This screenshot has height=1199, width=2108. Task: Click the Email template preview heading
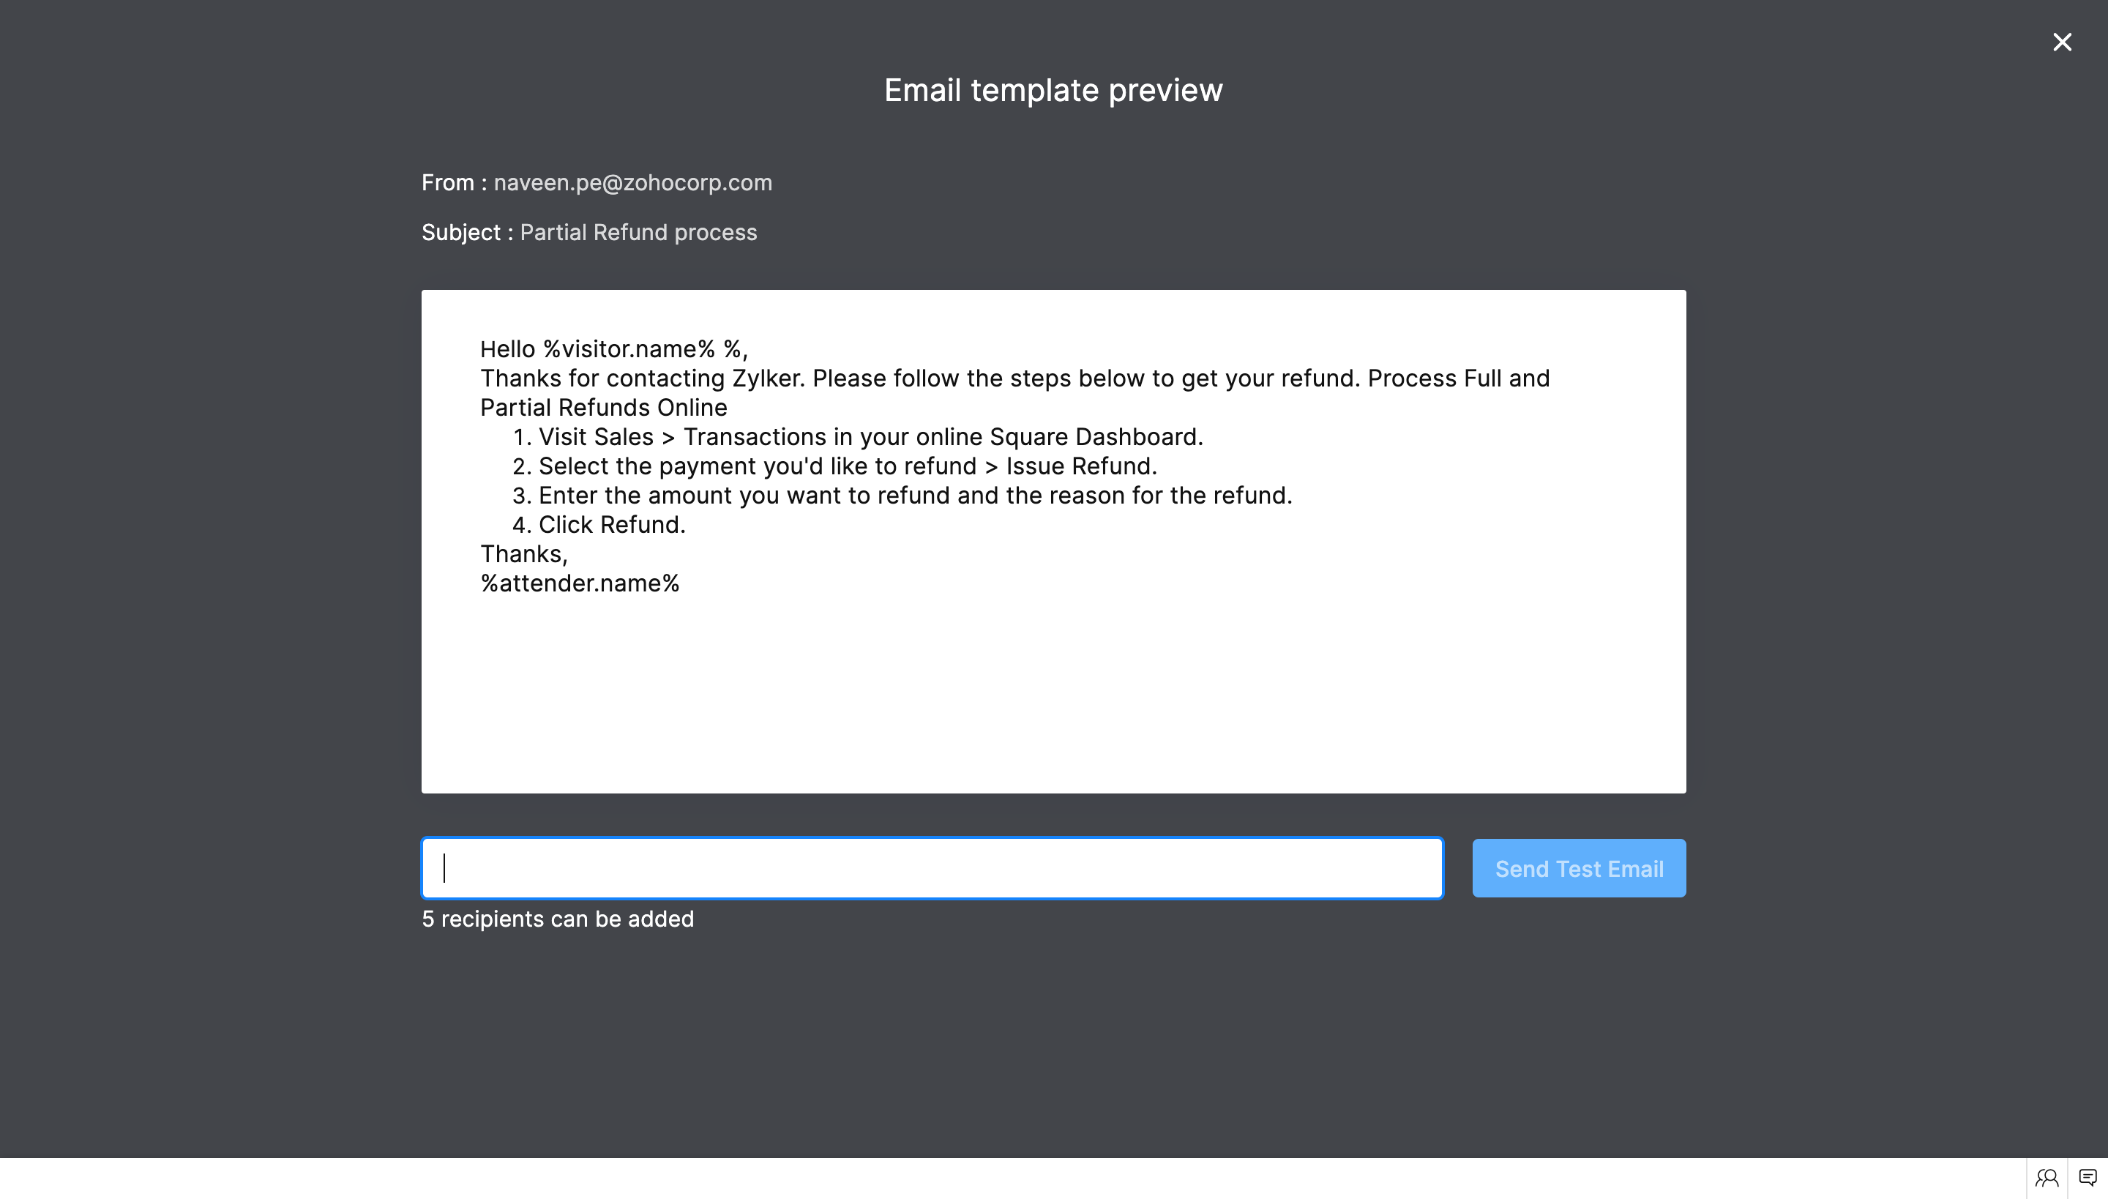click(x=1053, y=91)
